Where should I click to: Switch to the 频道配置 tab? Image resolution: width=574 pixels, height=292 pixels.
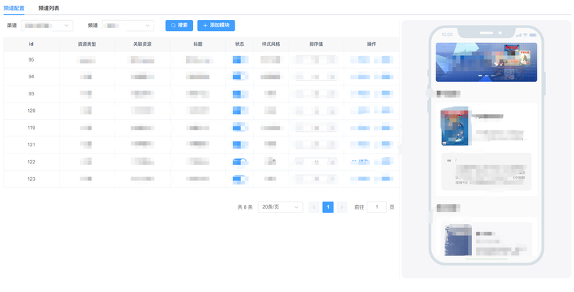[14, 8]
